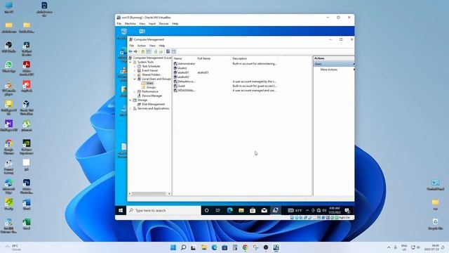Open Search on the host taskbar
The height and width of the screenshot is (253, 449).
point(184,247)
